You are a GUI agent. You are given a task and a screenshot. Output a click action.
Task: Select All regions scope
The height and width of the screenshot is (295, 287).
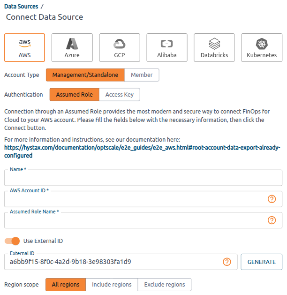pyautogui.click(x=66, y=285)
